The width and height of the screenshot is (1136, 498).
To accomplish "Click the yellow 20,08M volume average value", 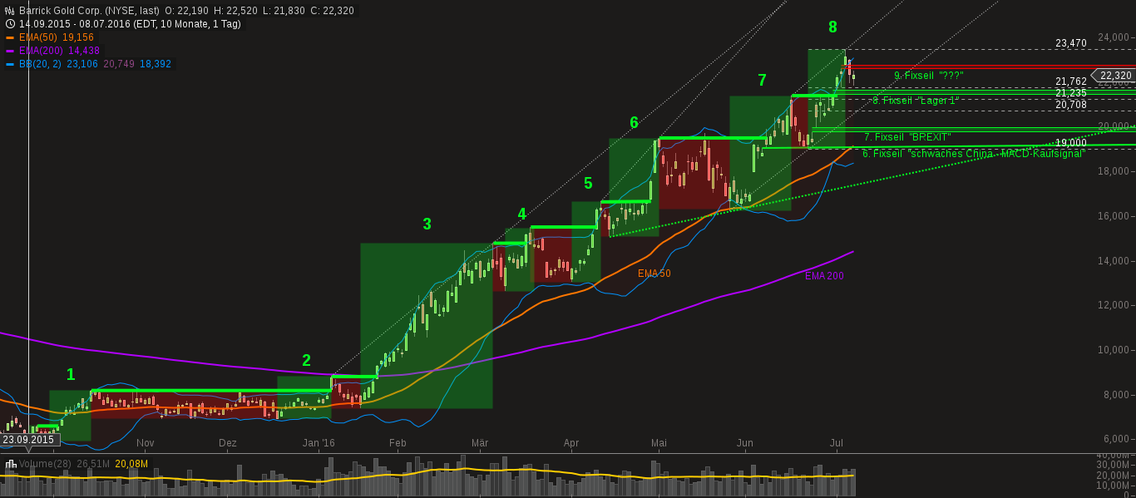I will pyautogui.click(x=131, y=463).
